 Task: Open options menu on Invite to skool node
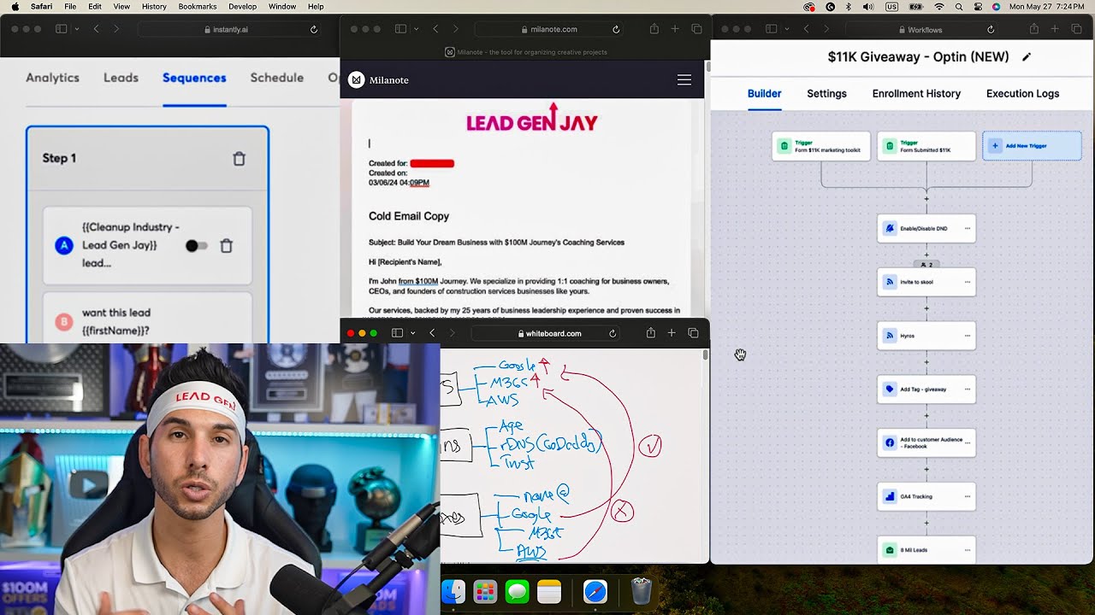[968, 282]
